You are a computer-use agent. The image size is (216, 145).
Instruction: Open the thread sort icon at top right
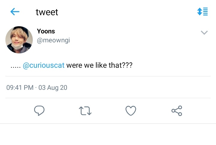[202, 12]
